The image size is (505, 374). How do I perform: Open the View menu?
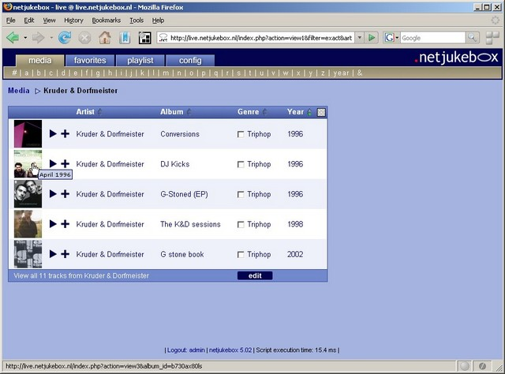coord(49,21)
